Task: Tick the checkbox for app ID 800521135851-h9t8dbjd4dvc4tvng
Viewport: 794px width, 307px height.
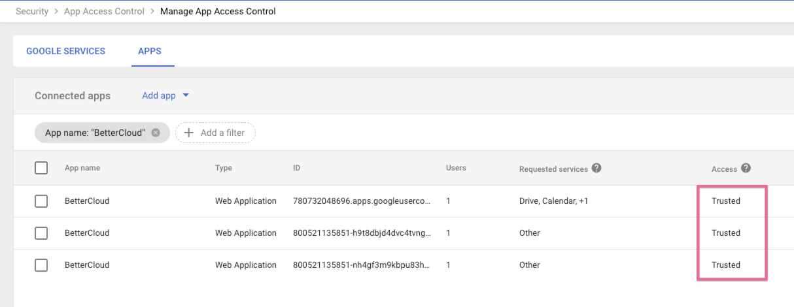Action: (41, 233)
